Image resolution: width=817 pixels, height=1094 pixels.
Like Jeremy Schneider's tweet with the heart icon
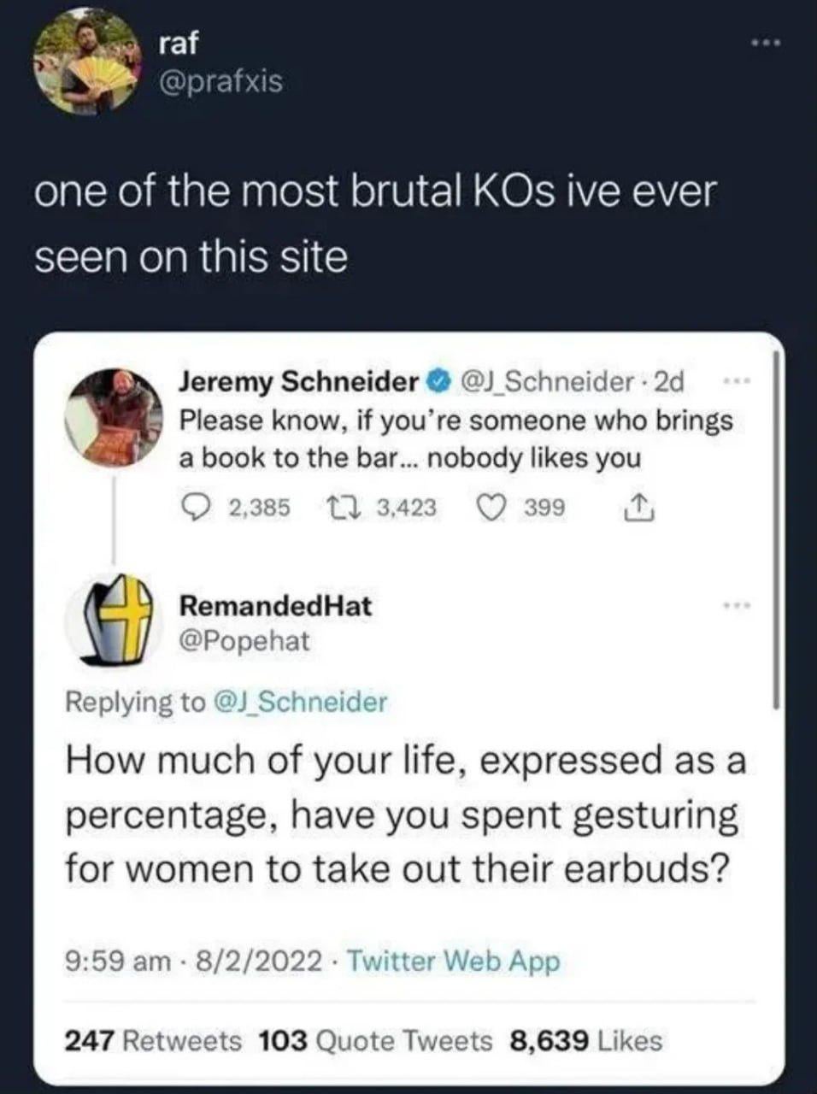point(491,508)
